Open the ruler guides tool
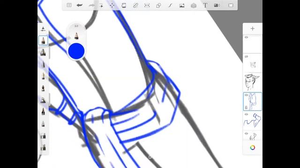Viewport: 300px width, 168px height. (x=135, y=5)
